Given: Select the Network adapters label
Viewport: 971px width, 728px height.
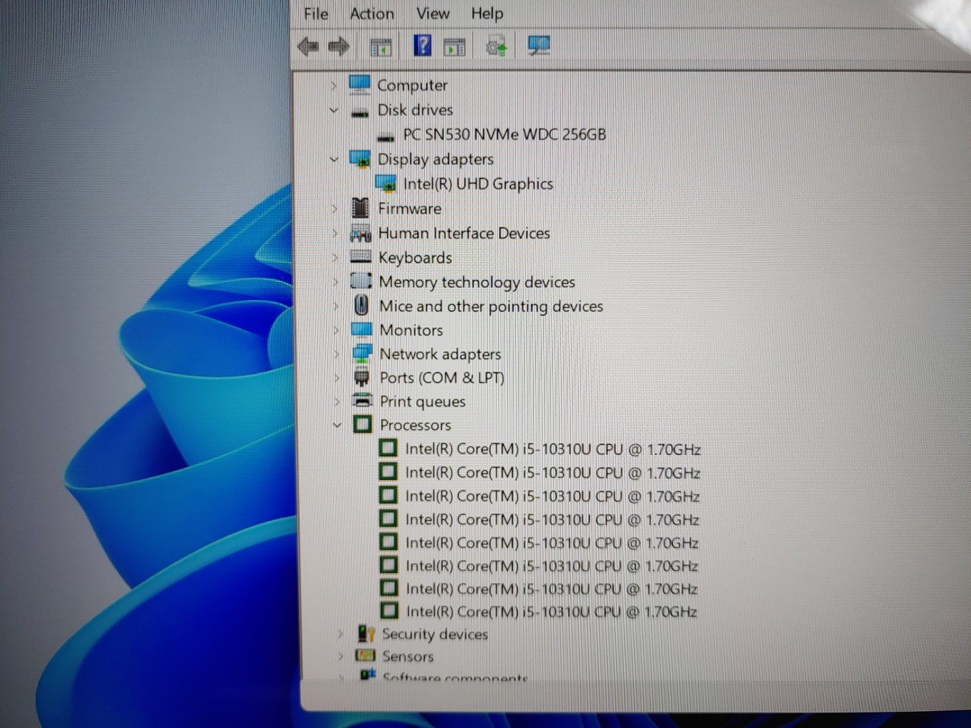Looking at the screenshot, I should coord(440,354).
